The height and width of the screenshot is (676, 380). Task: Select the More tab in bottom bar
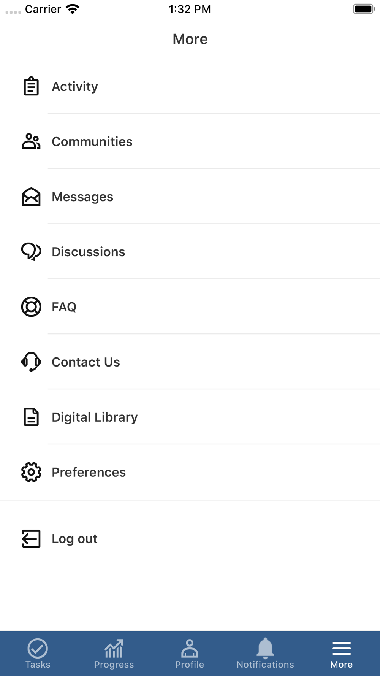tap(341, 654)
